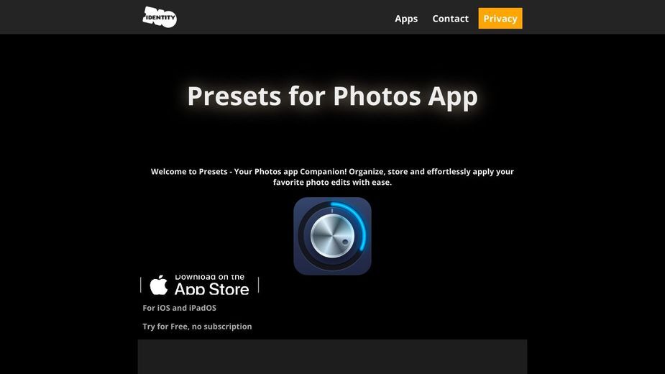Open the orange Privacy button

(500, 18)
